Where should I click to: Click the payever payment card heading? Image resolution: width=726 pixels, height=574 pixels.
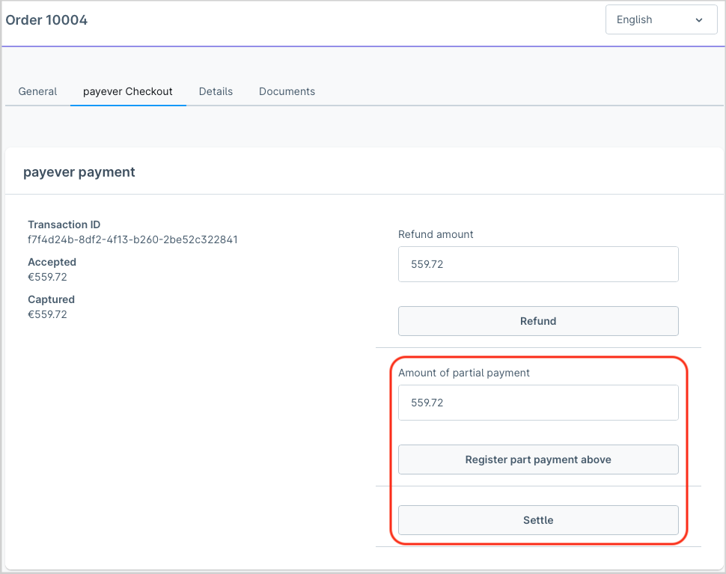[x=79, y=172]
